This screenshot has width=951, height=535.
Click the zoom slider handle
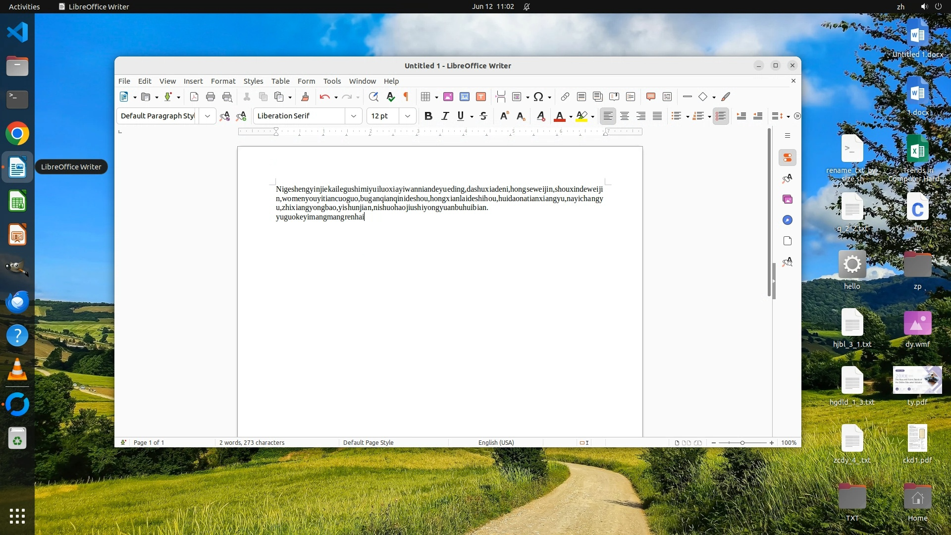pos(742,442)
